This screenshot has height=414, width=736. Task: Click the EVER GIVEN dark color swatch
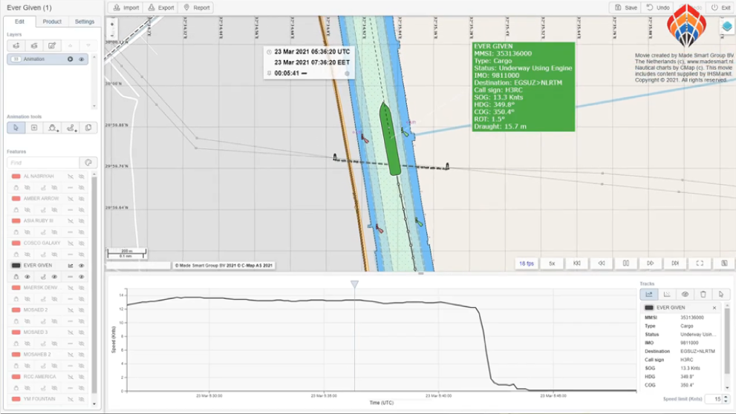click(16, 266)
